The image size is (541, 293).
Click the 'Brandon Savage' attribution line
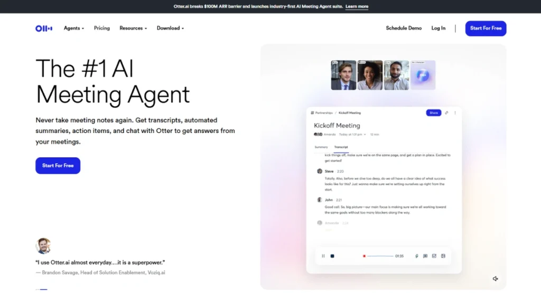point(100,272)
